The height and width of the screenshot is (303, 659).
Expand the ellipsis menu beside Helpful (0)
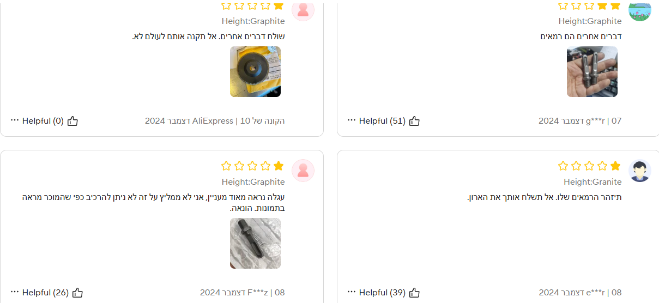(x=15, y=120)
